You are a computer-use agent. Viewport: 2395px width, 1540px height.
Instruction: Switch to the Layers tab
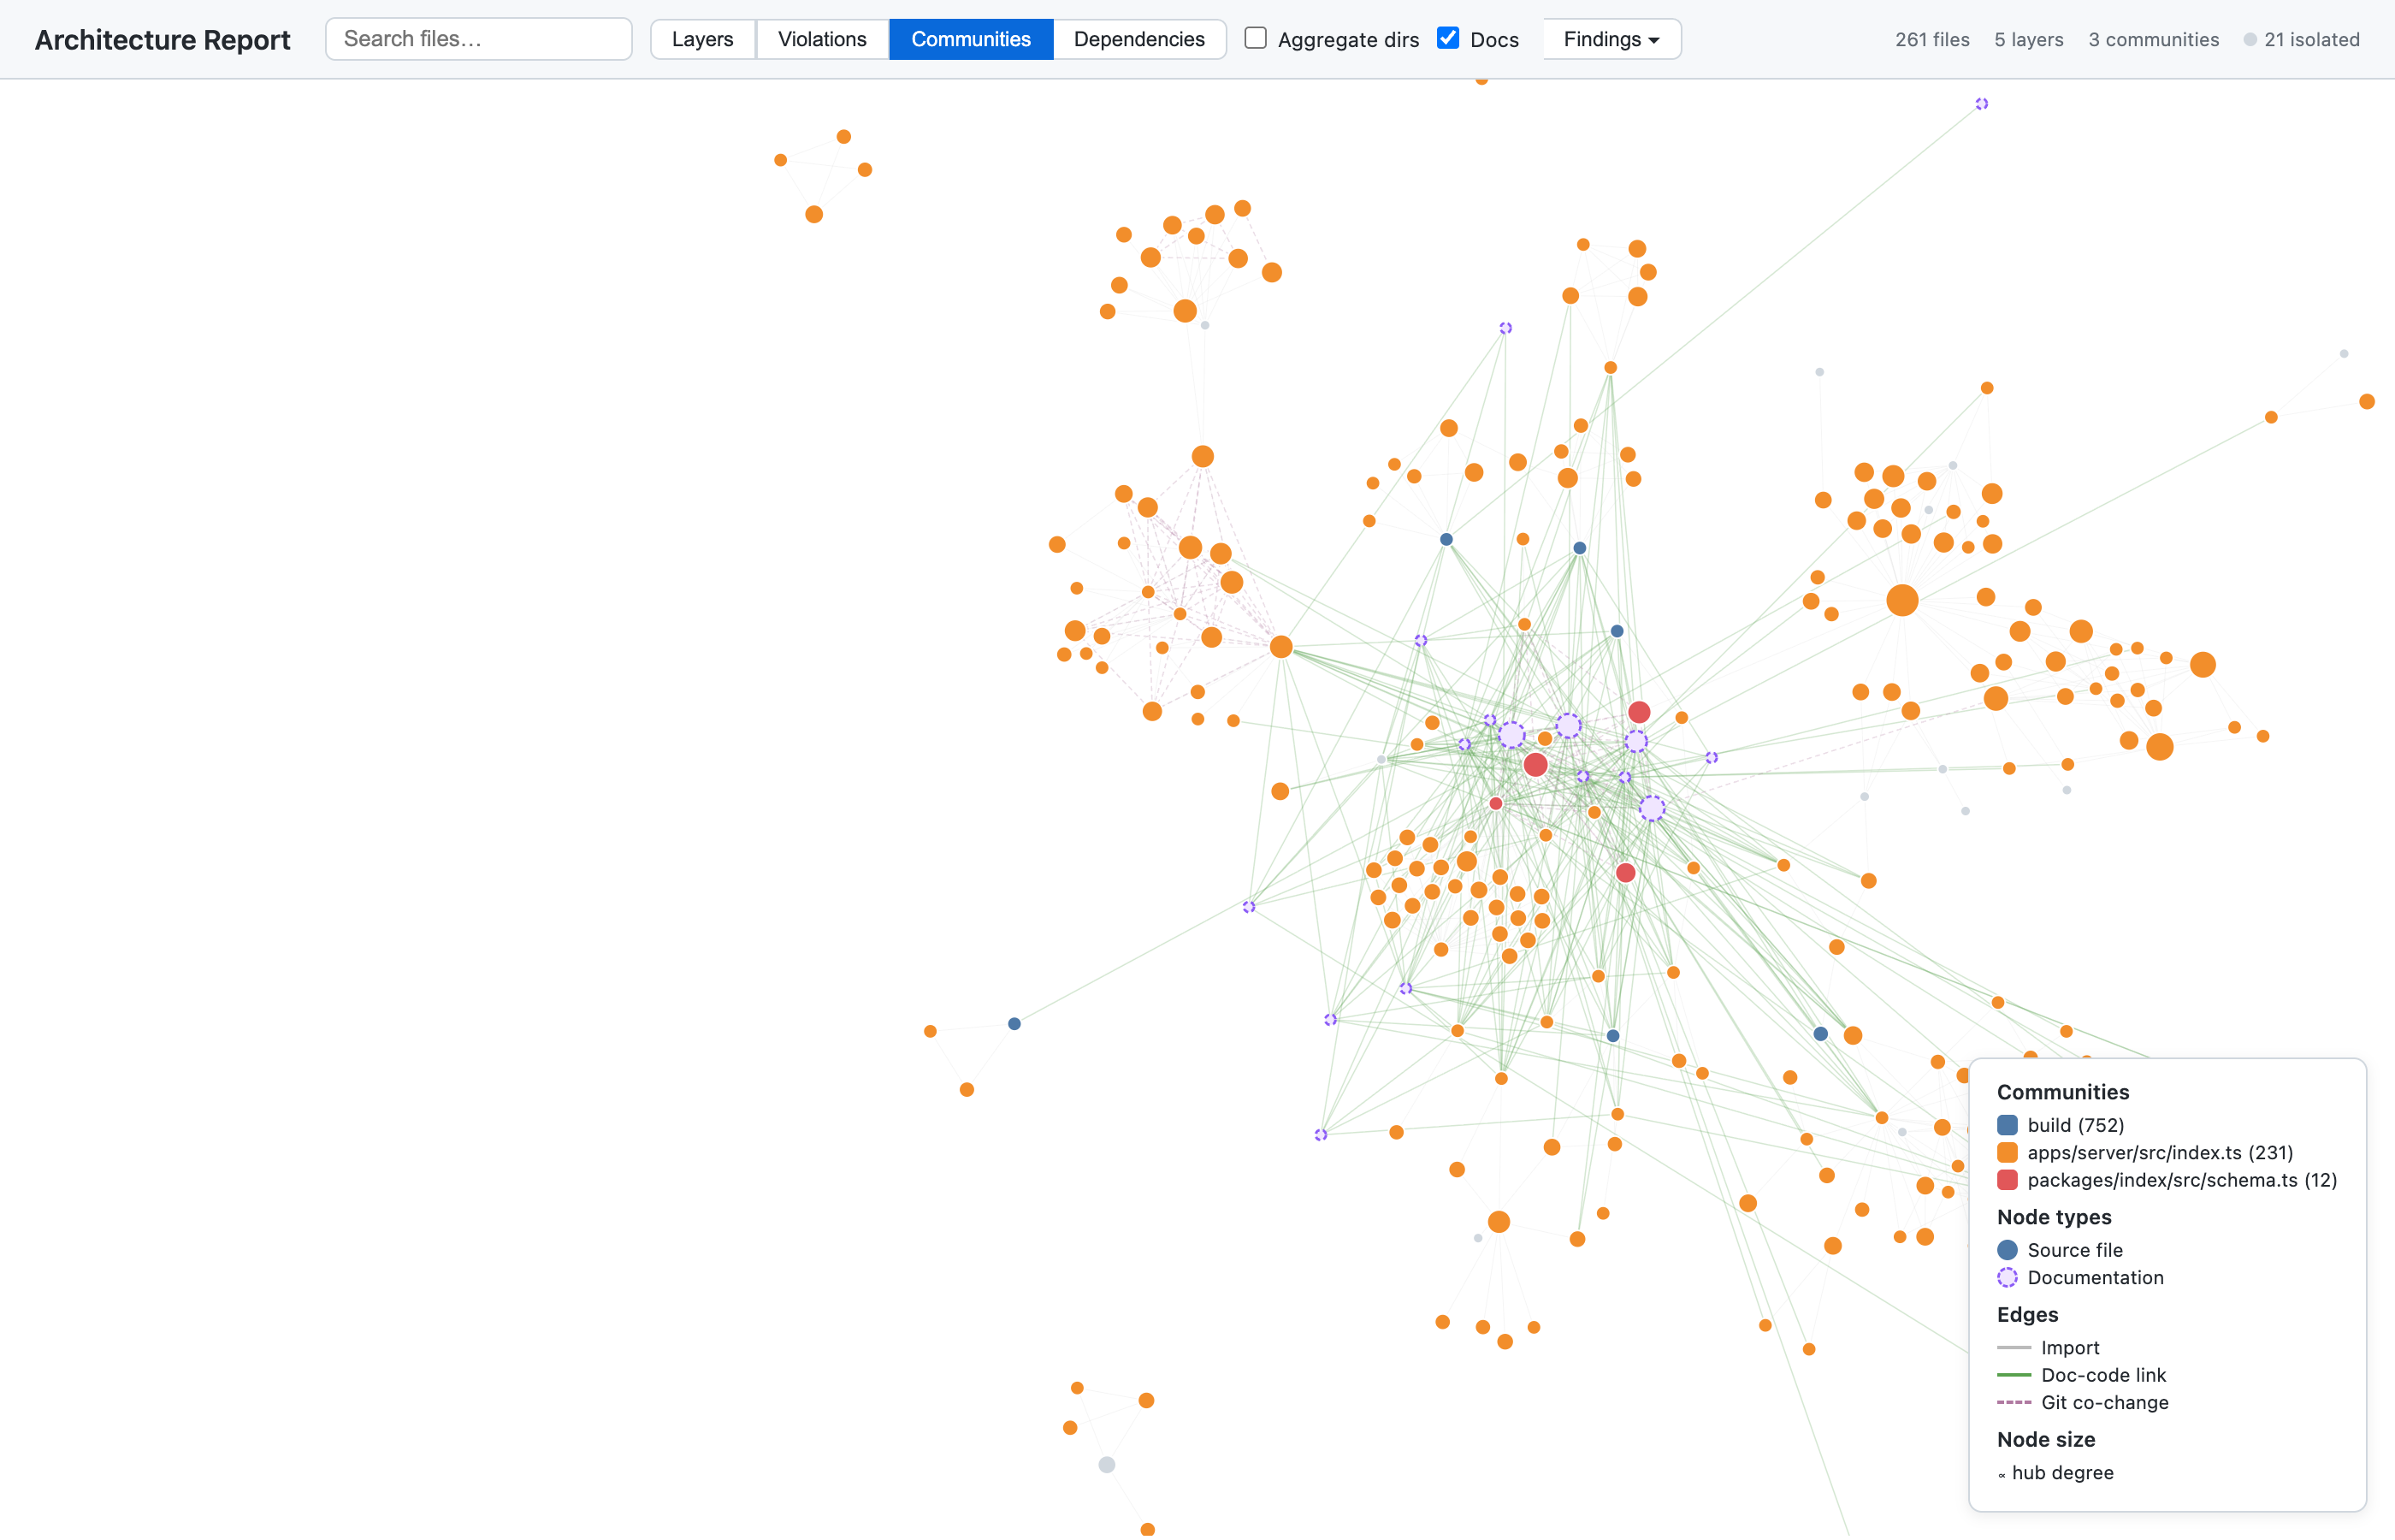pyautogui.click(x=701, y=39)
